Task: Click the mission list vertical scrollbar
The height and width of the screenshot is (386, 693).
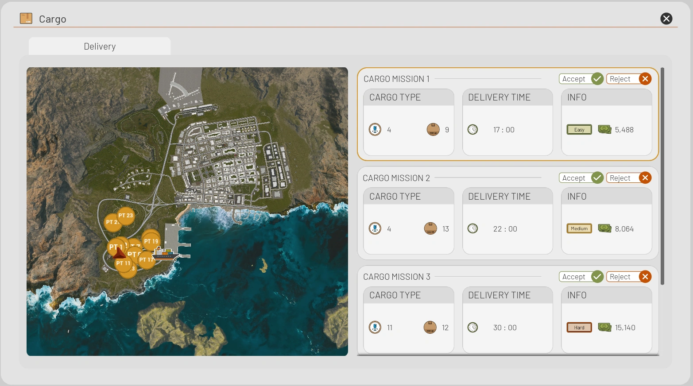Action: coord(662,176)
